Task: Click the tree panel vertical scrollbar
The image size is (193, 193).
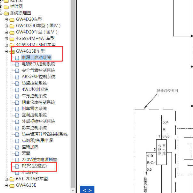Action: [73, 93]
